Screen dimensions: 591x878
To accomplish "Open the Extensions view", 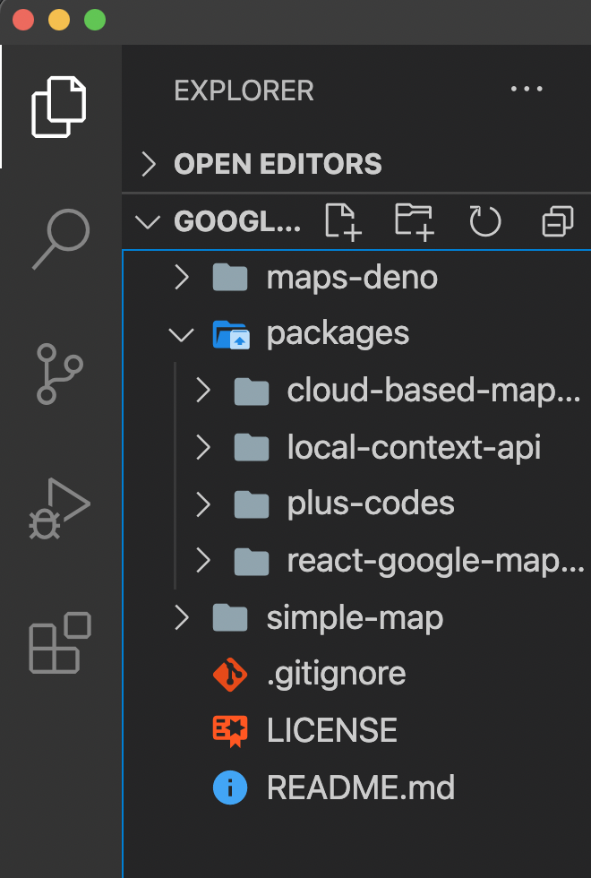I will pos(60,643).
